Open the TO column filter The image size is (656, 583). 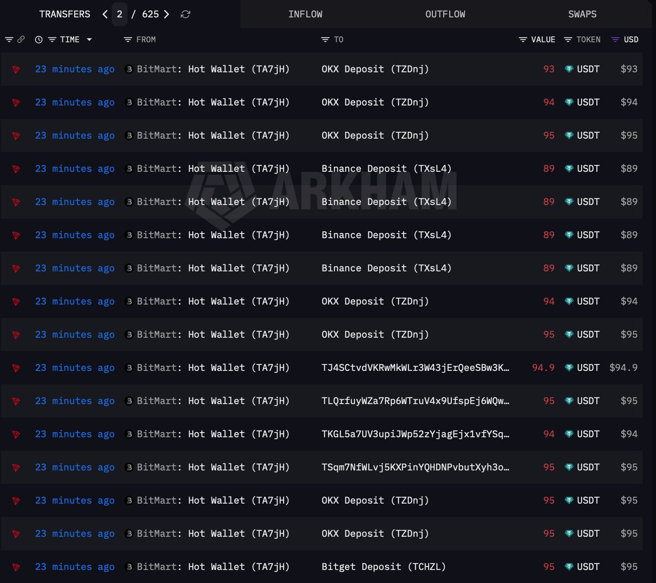(x=325, y=39)
